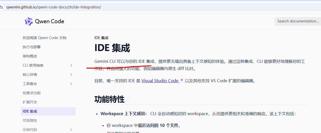Open 欢迎阅读 Qwen Code 文档 page
The height and width of the screenshot is (133, 321).
click(45, 38)
